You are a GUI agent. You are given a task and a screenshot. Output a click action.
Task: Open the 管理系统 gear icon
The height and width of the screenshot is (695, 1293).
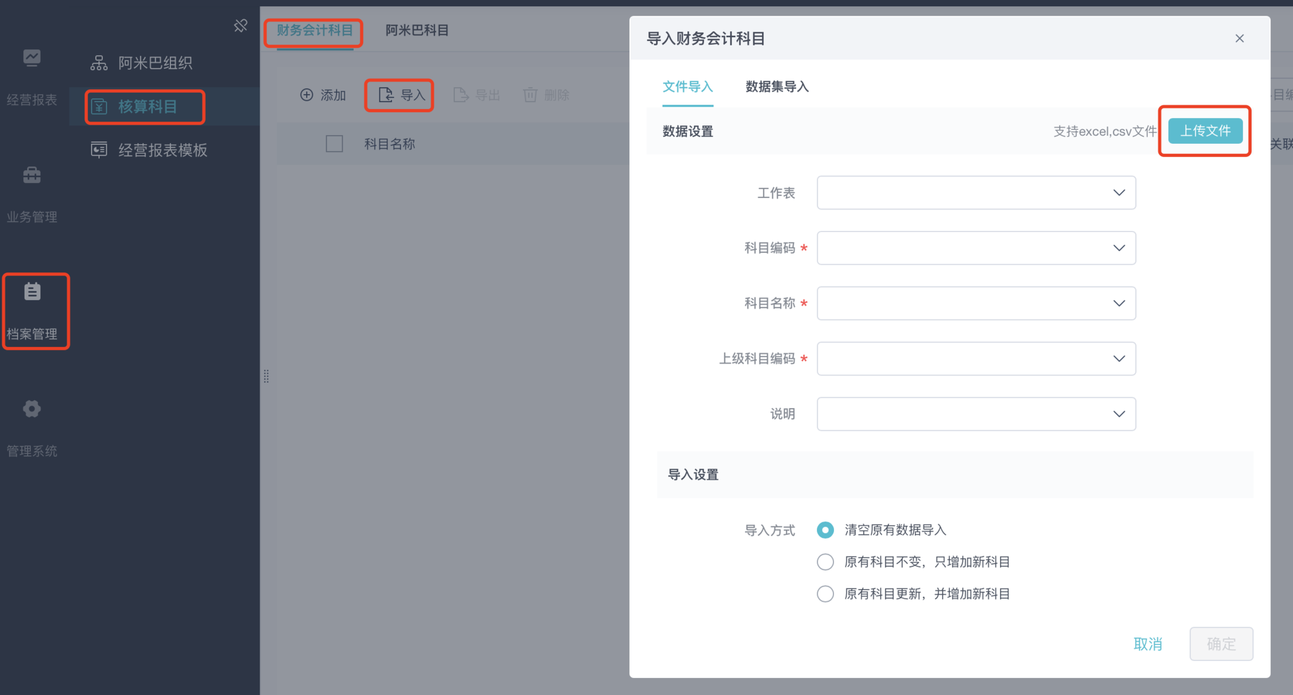[32, 409]
